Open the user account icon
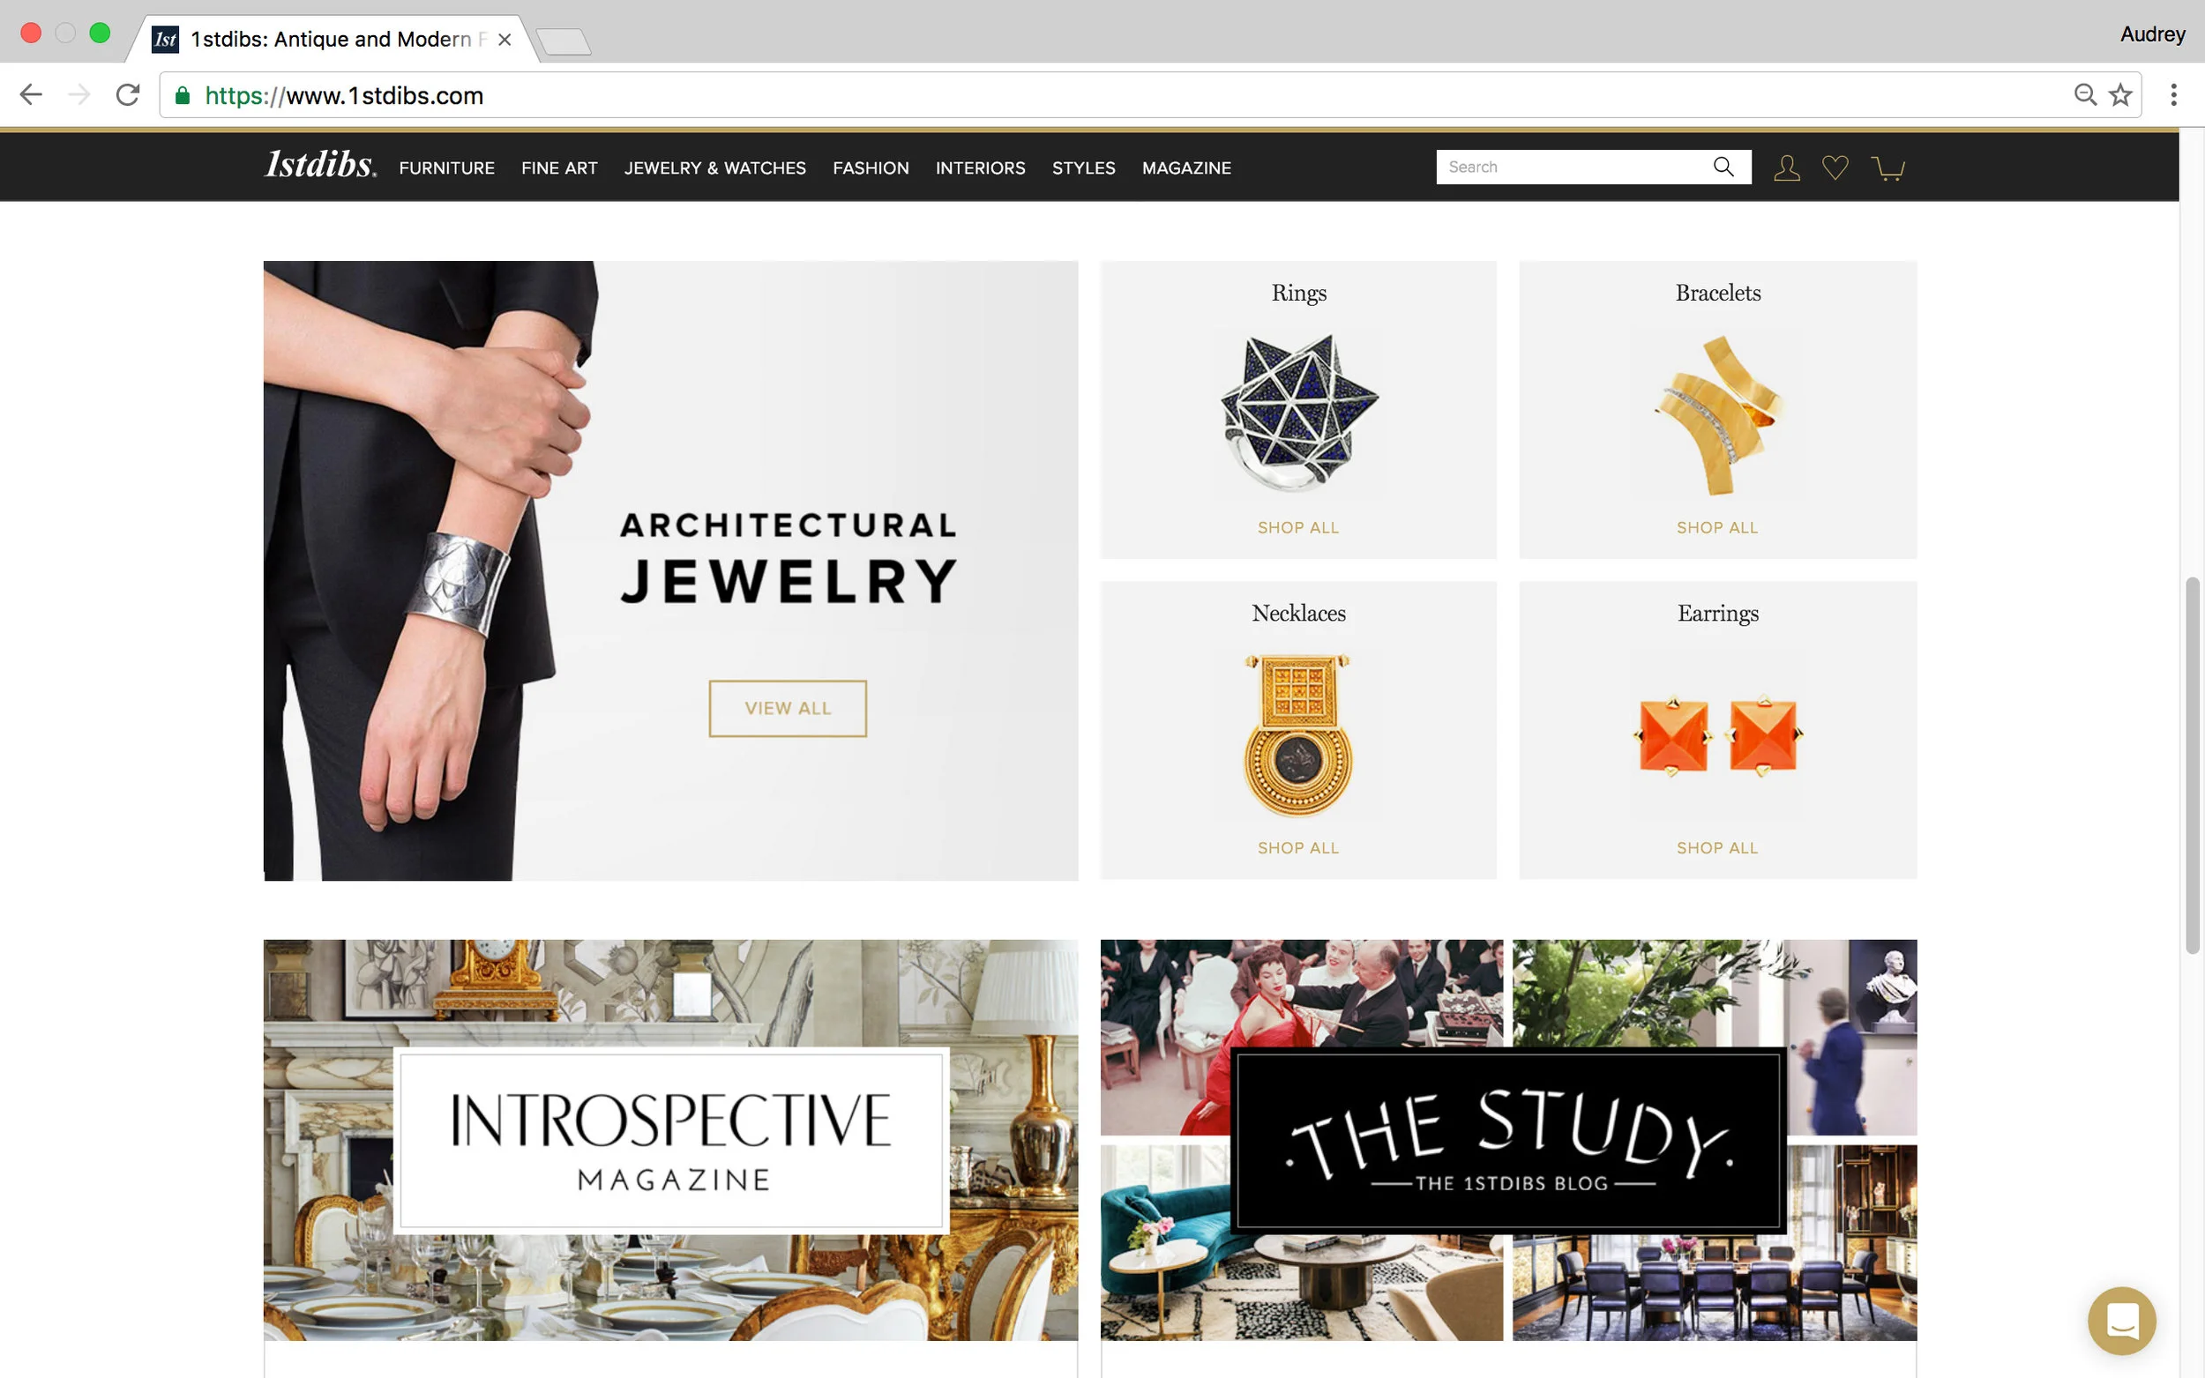The height and width of the screenshot is (1378, 2205). [x=1786, y=168]
